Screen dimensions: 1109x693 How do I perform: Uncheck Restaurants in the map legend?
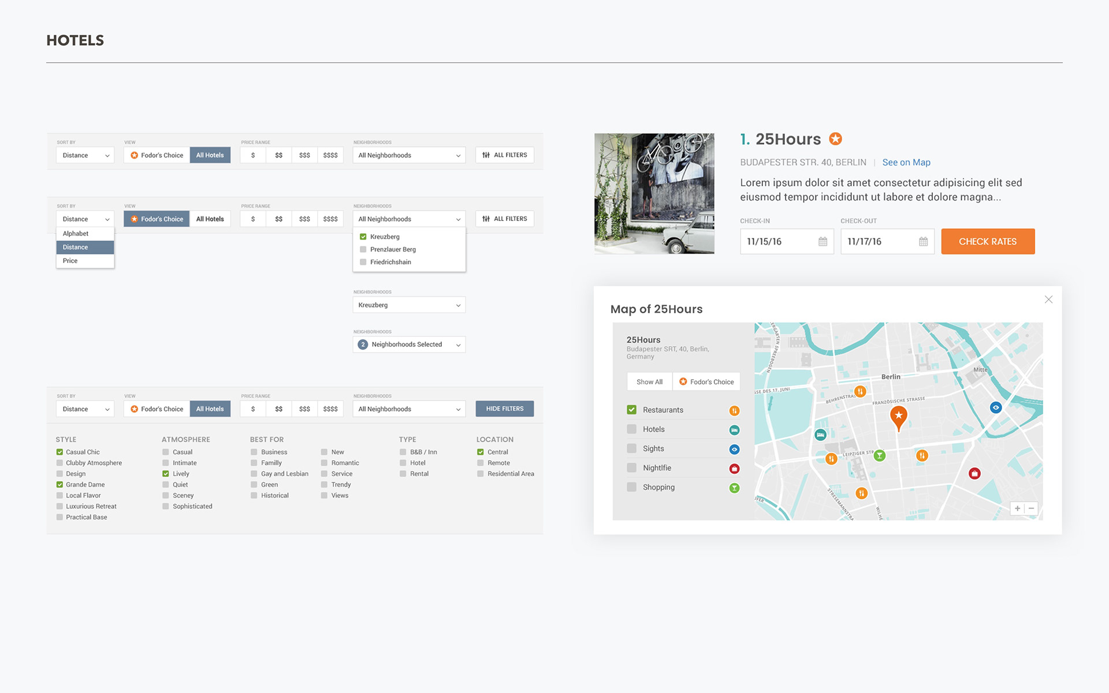[x=631, y=410]
